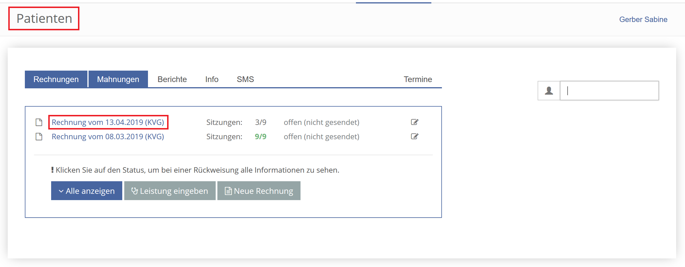Open the SMS tab

point(245,79)
